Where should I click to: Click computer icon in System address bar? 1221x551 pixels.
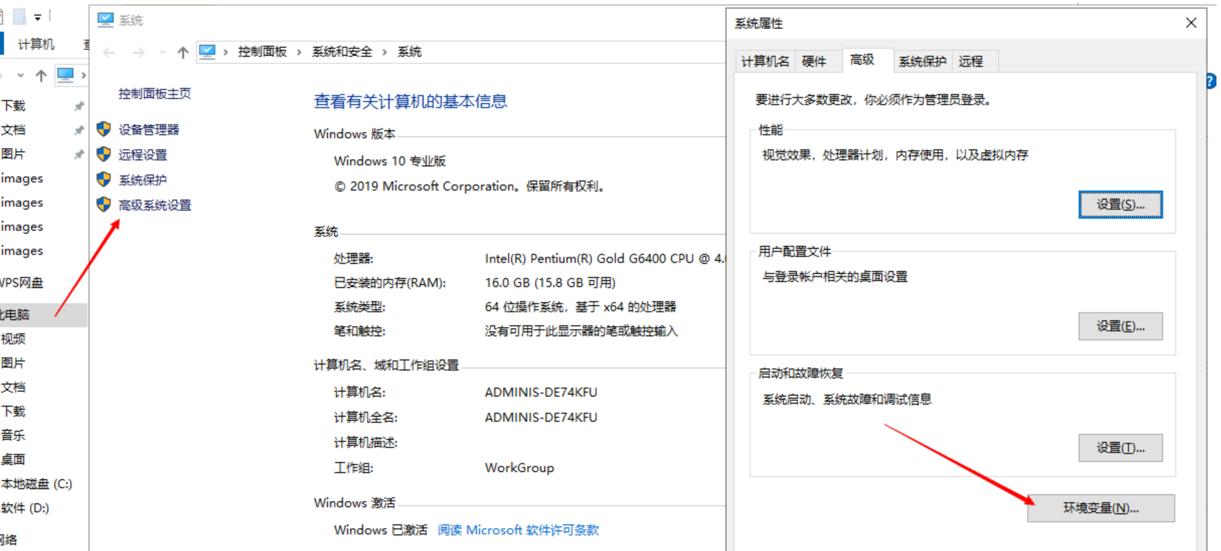[207, 52]
